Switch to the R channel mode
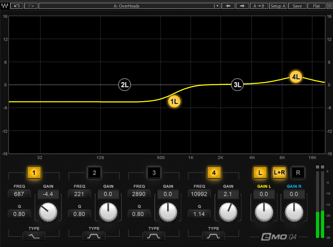The image size is (333, 247). pyautogui.click(x=298, y=173)
